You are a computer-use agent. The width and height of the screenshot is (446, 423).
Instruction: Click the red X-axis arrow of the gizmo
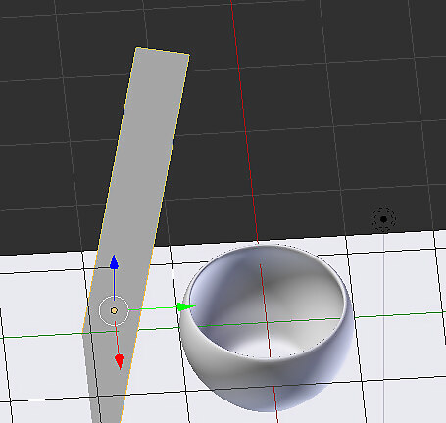point(120,361)
